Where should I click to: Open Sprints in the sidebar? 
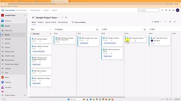(x=7, y=43)
